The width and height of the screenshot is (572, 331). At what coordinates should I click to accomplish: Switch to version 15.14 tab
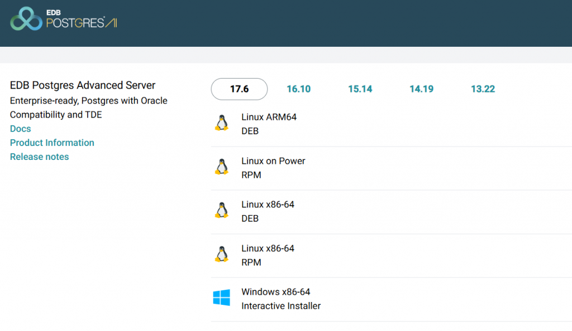click(x=360, y=89)
